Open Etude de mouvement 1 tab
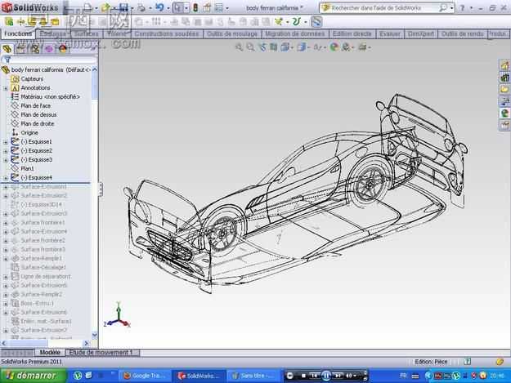This screenshot has height=383, width=511. tap(102, 353)
